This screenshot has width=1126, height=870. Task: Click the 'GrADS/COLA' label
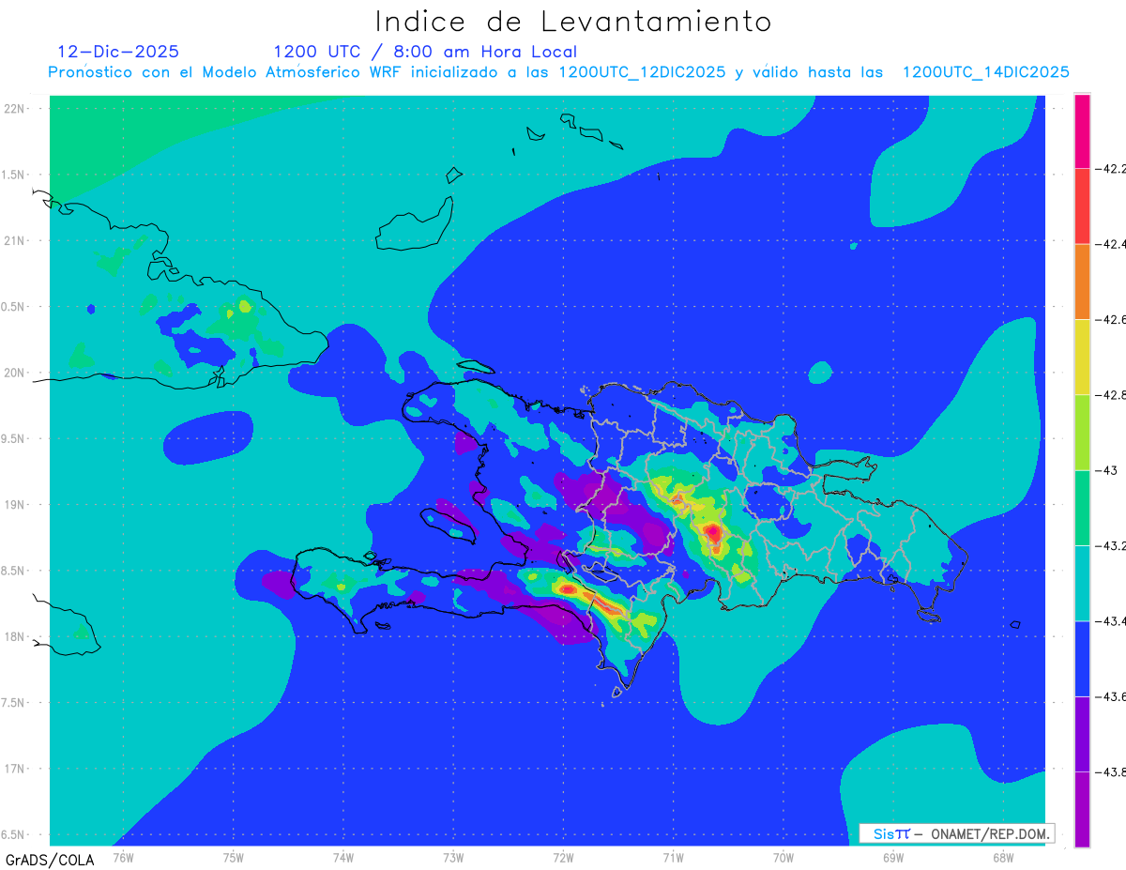[50, 860]
